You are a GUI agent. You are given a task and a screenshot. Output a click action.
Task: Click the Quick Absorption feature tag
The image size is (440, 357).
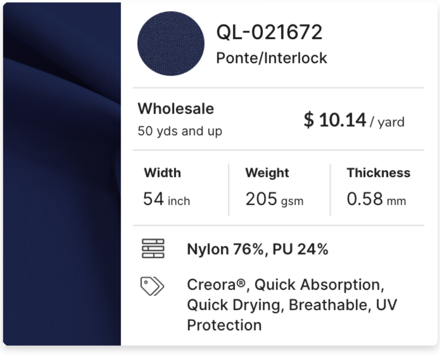tap(319, 285)
